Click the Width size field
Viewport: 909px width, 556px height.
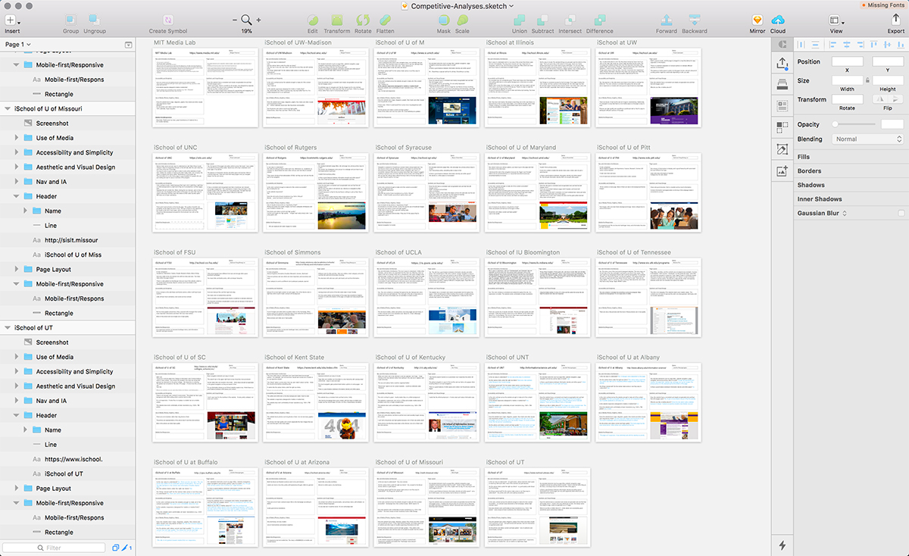pos(847,80)
